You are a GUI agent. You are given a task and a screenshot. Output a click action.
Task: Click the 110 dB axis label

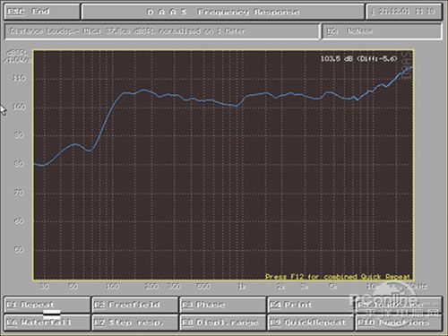coord(19,78)
